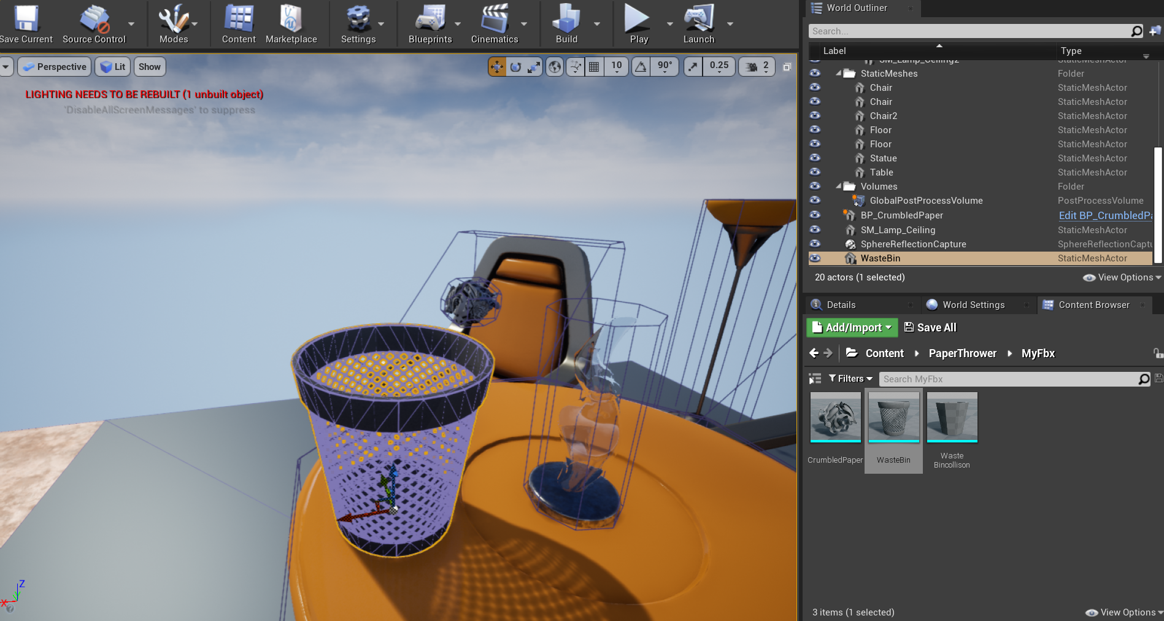Toggle visibility of BP_CrumbledPaper
Image resolution: width=1164 pixels, height=621 pixels.
point(815,215)
